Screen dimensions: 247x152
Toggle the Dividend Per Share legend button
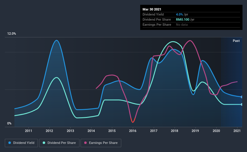[59, 143]
